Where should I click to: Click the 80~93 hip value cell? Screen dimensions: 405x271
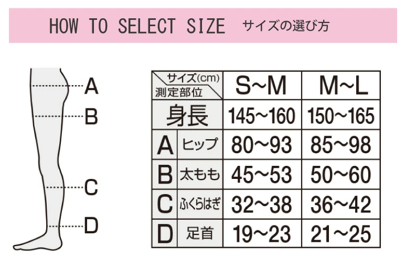pos(261,145)
